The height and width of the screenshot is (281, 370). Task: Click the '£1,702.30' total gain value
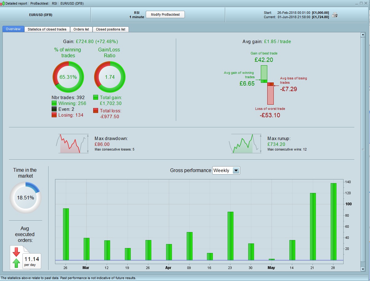click(111, 103)
